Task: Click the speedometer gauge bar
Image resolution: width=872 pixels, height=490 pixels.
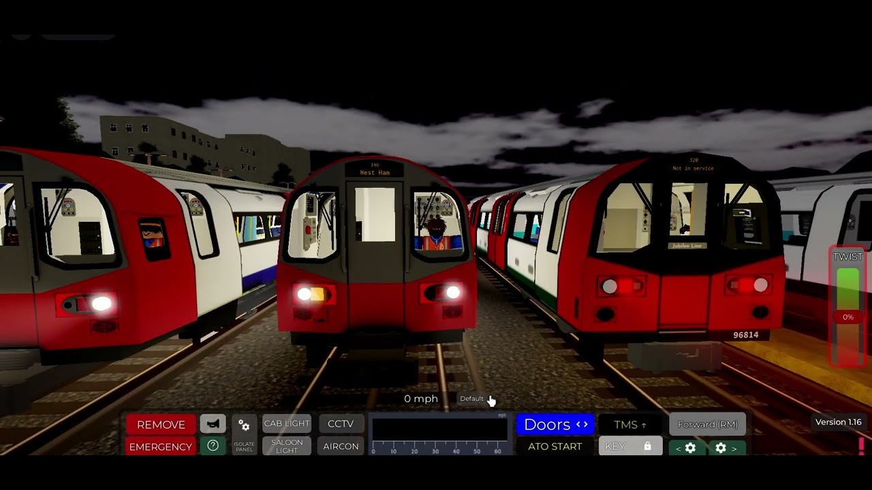Action: [x=439, y=435]
